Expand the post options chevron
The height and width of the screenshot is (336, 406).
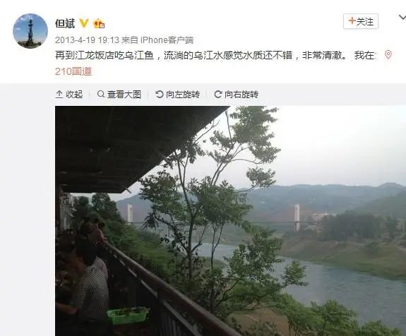(x=402, y=18)
